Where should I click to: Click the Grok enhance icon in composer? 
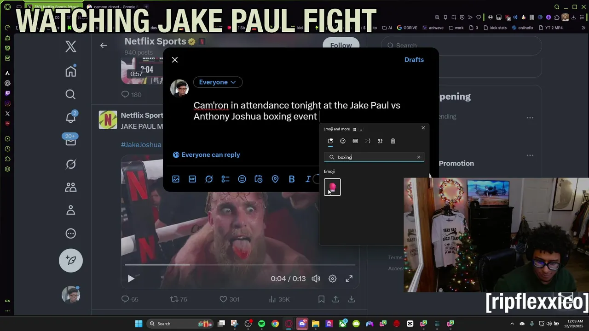(x=209, y=179)
